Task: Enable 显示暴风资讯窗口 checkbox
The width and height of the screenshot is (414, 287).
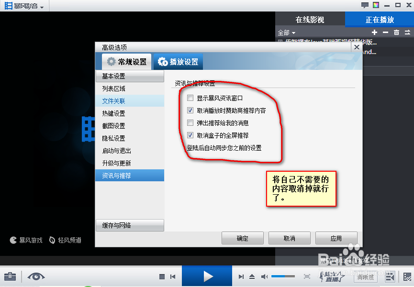Action: click(x=190, y=98)
